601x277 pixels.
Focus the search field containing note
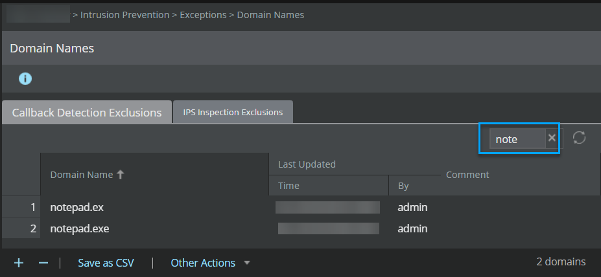(x=517, y=138)
